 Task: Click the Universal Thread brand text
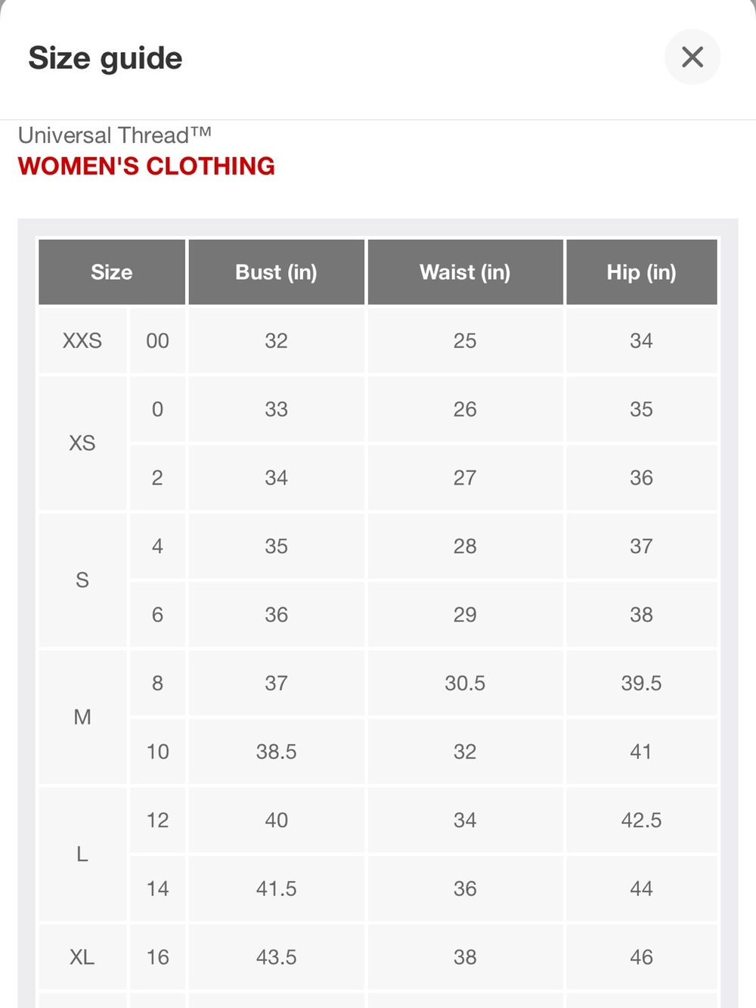(115, 135)
